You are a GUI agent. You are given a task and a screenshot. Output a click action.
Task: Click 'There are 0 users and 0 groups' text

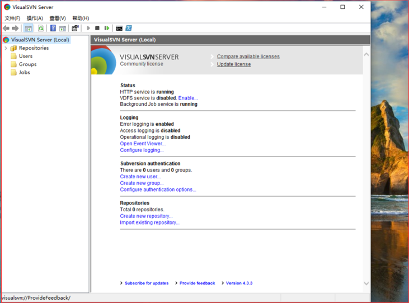[156, 170]
